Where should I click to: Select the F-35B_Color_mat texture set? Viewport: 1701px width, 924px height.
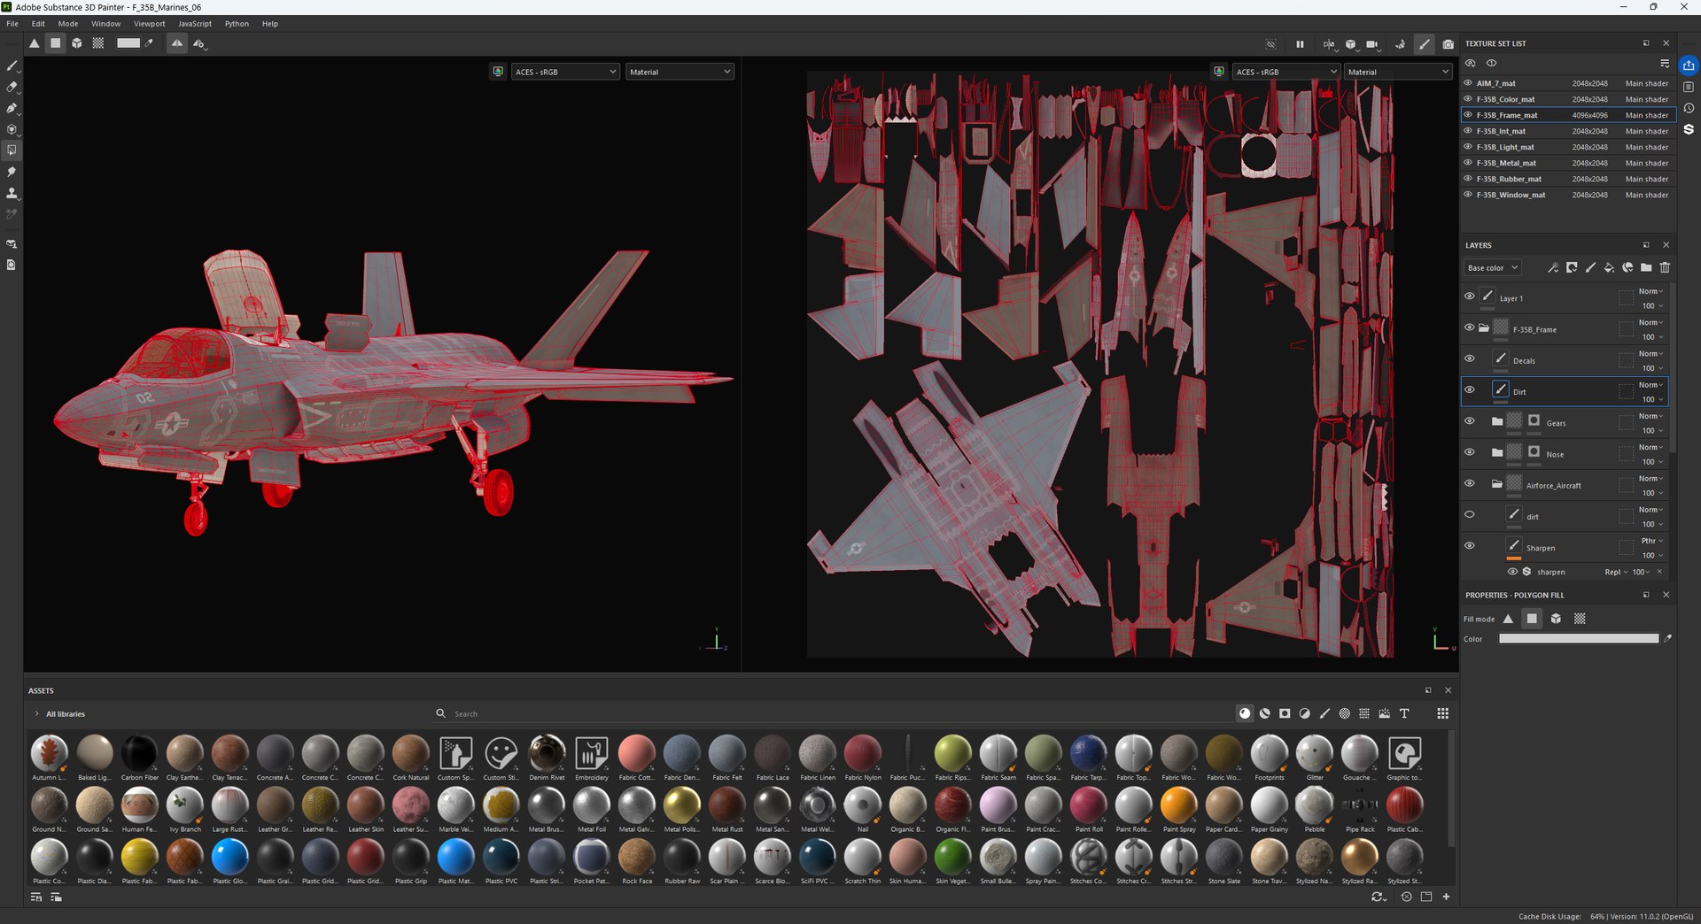point(1567,99)
